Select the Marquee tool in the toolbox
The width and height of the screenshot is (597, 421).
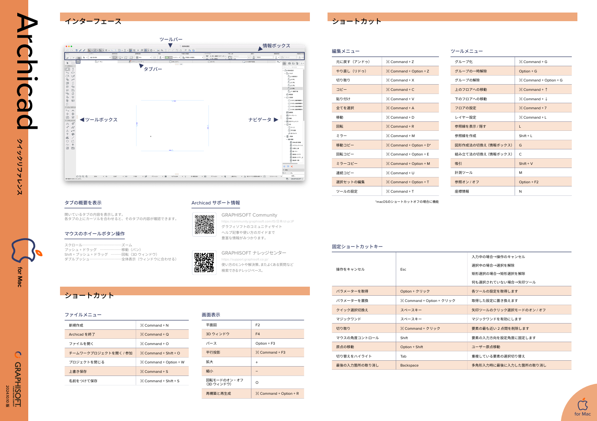coord(73,63)
